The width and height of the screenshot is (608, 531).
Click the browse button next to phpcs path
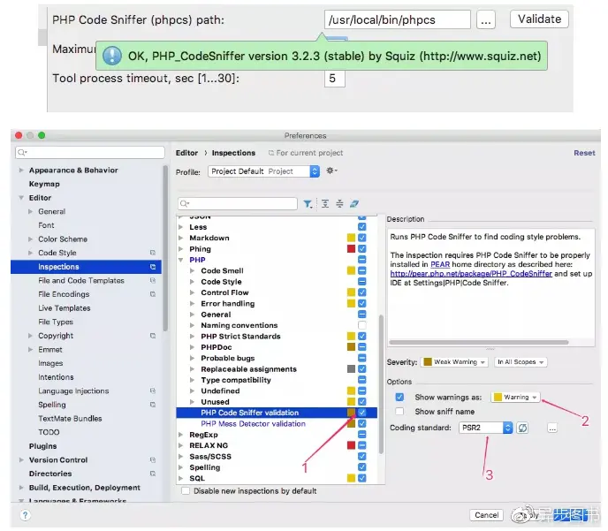pyautogui.click(x=486, y=19)
